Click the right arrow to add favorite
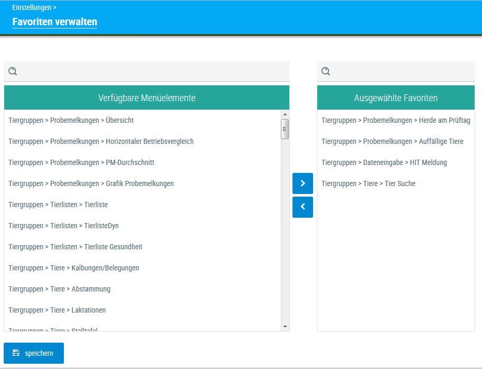The image size is (482, 369). click(x=303, y=183)
